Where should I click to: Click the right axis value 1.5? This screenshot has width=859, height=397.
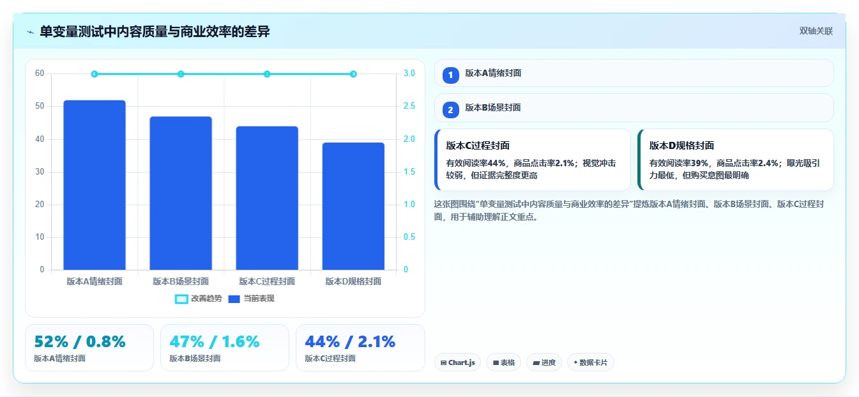(409, 172)
